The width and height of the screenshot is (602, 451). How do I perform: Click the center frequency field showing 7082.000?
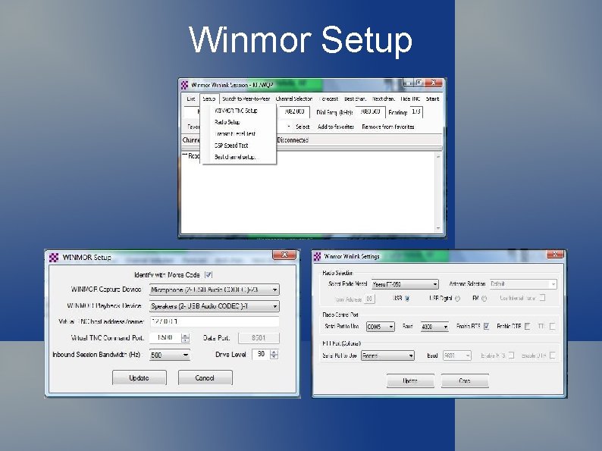(x=294, y=111)
